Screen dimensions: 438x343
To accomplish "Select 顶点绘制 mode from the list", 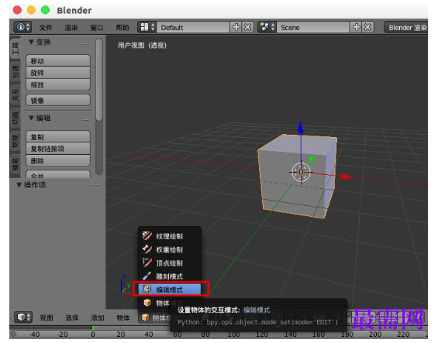I will pos(170,263).
